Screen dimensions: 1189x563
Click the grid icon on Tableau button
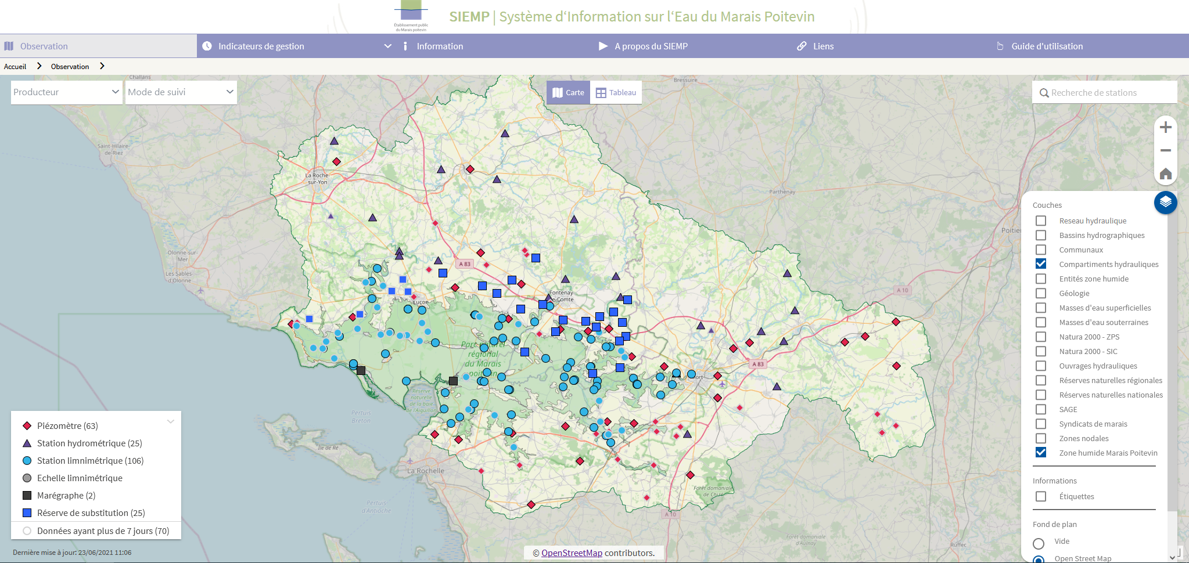[x=601, y=93]
